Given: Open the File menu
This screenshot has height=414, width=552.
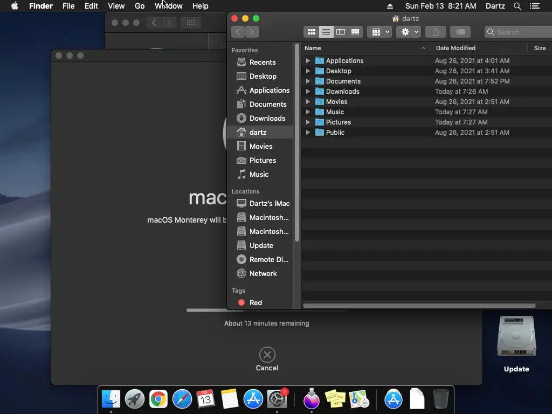Looking at the screenshot, I should 68,6.
